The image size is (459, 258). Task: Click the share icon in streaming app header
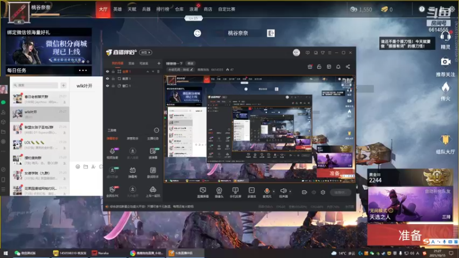pos(348,67)
